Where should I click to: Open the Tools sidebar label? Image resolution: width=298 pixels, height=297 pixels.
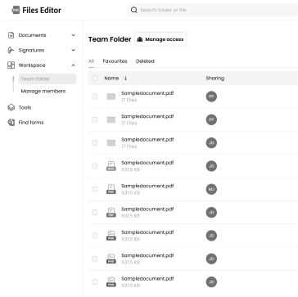[x=25, y=107]
